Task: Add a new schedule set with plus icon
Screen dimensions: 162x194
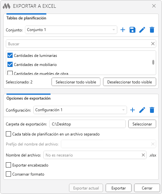Action: [x=123, y=30]
